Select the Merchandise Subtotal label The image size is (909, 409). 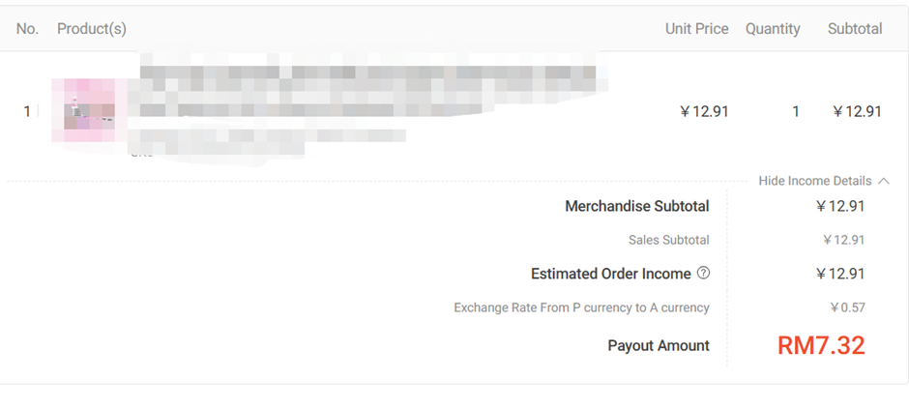(636, 206)
